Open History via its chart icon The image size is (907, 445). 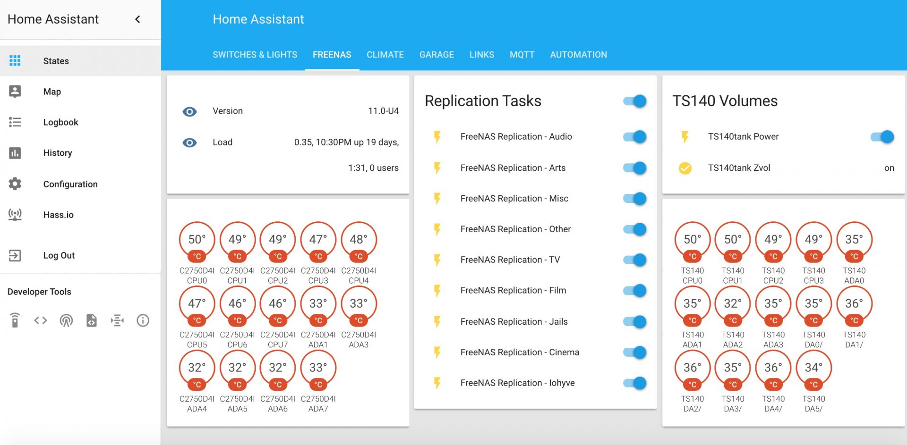[15, 153]
